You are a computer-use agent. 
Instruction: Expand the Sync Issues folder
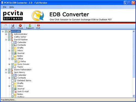tap(9, 64)
